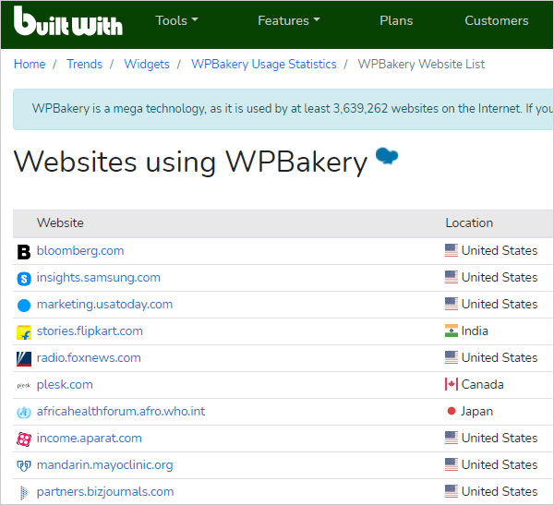
Task: Click the Websites using WPBakery heading
Action: coord(190,162)
